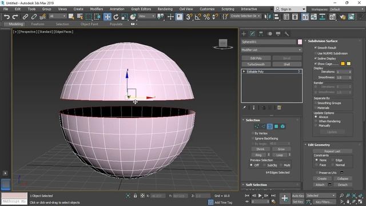Open the selection filter All dropdown

click(57, 16)
